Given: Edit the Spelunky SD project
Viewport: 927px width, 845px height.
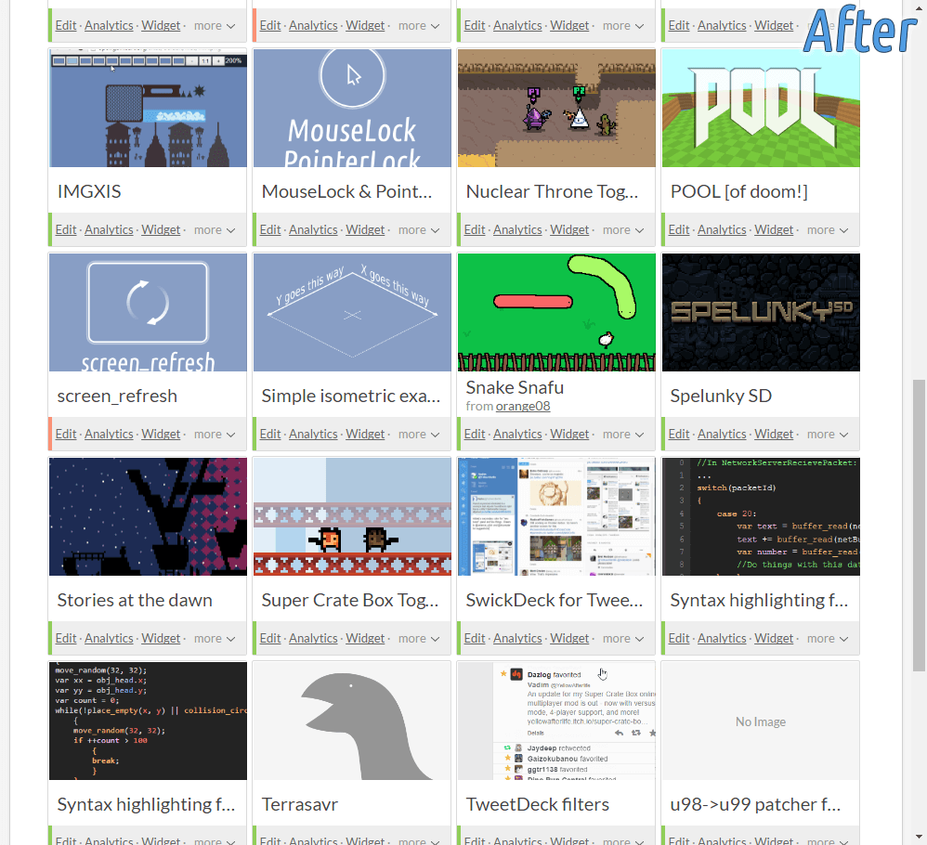Looking at the screenshot, I should [x=678, y=434].
